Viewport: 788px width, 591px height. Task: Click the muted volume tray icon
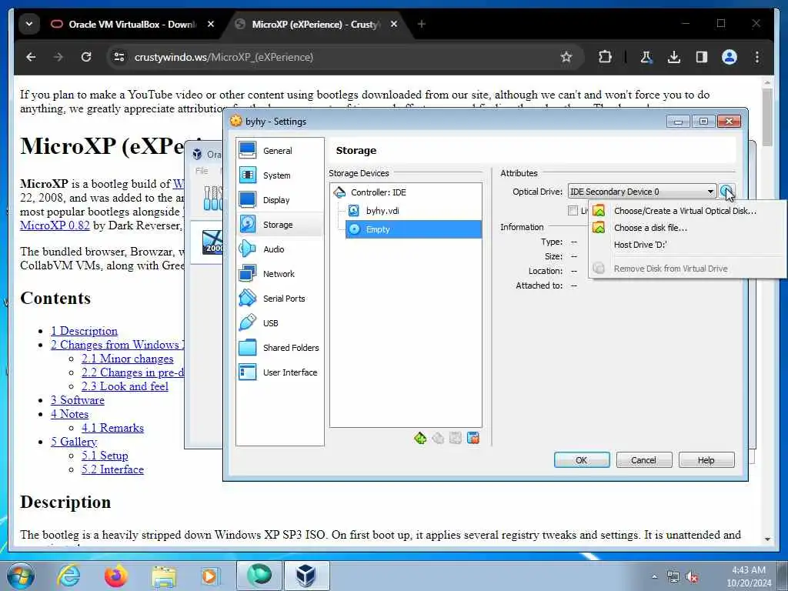(x=692, y=577)
